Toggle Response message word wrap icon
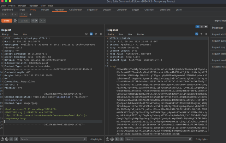The width and height of the screenshot is (226, 143). [197, 34]
